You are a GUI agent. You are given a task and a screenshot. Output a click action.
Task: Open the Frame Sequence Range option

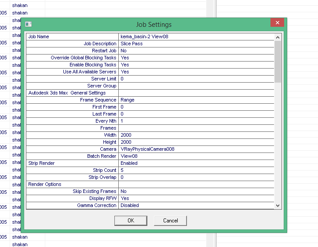coord(196,100)
